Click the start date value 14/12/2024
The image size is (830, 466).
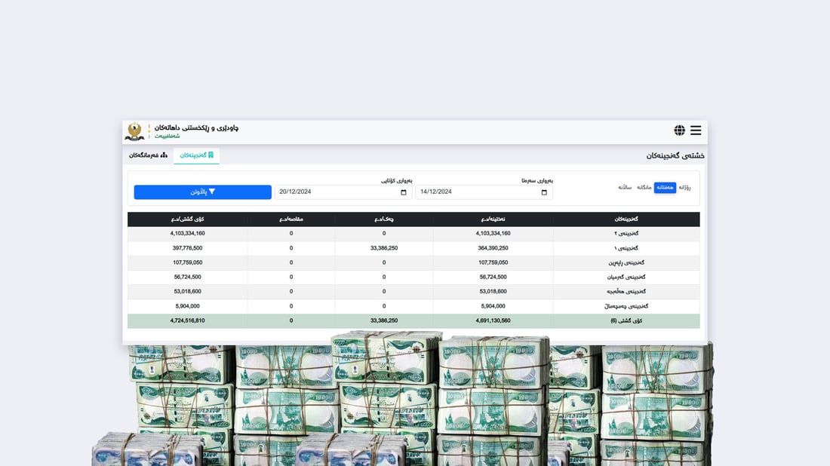coord(436,192)
